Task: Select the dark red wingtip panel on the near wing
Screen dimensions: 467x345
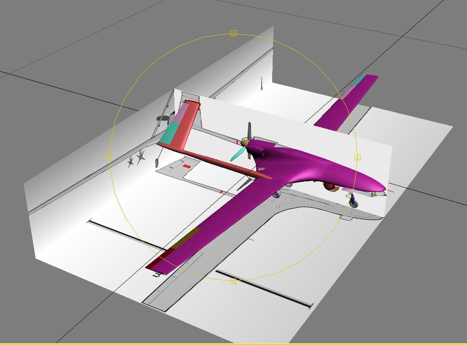Action: coord(160,259)
